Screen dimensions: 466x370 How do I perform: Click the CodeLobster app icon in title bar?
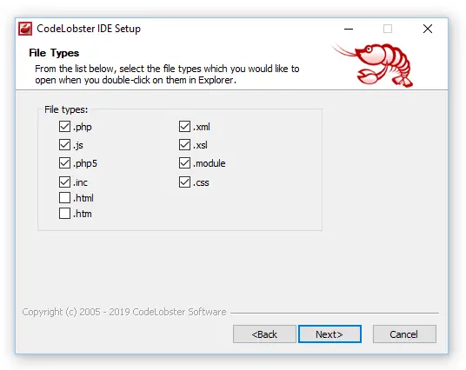click(x=25, y=29)
